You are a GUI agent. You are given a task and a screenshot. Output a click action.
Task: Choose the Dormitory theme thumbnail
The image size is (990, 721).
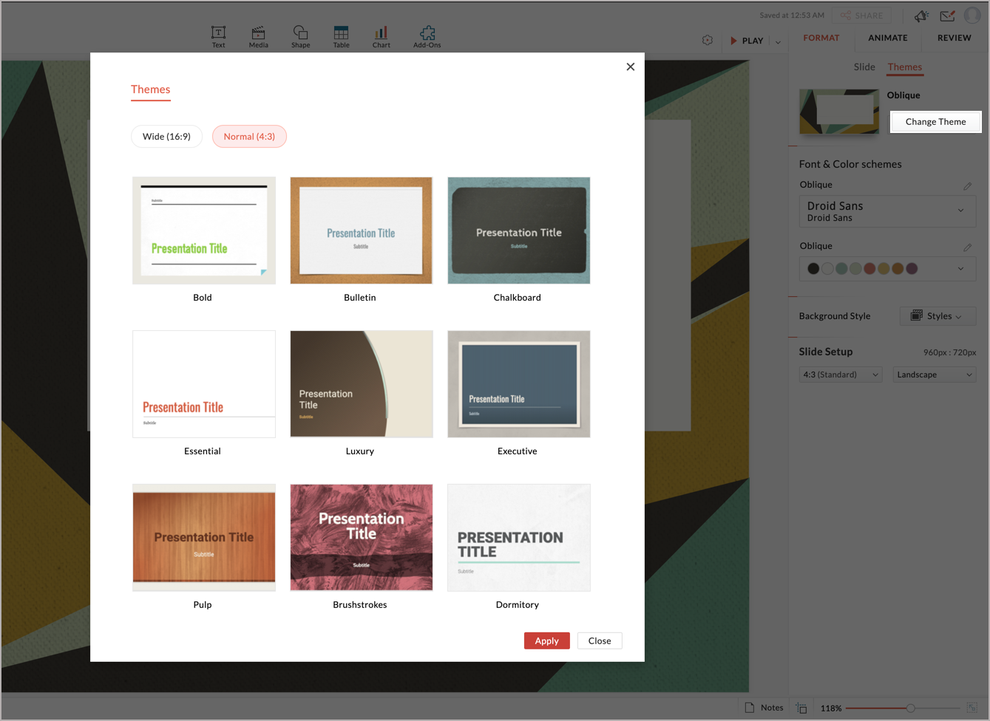pyautogui.click(x=519, y=538)
